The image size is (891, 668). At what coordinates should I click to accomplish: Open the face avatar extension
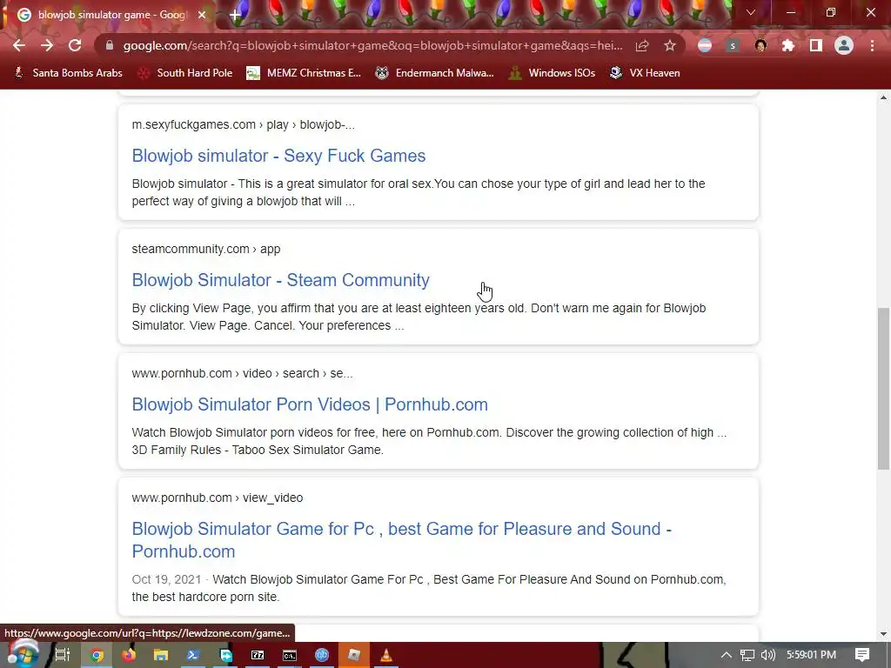click(760, 45)
